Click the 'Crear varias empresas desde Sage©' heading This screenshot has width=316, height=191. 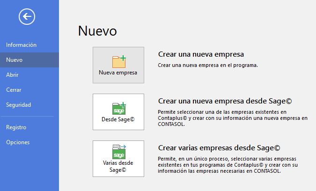click(x=219, y=148)
